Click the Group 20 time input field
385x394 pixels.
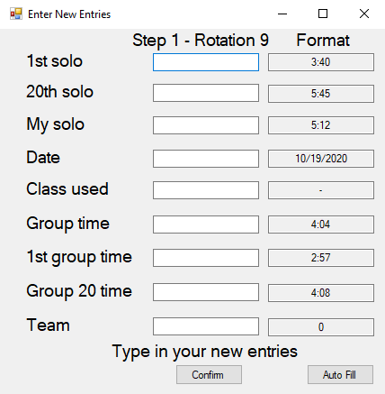point(206,292)
